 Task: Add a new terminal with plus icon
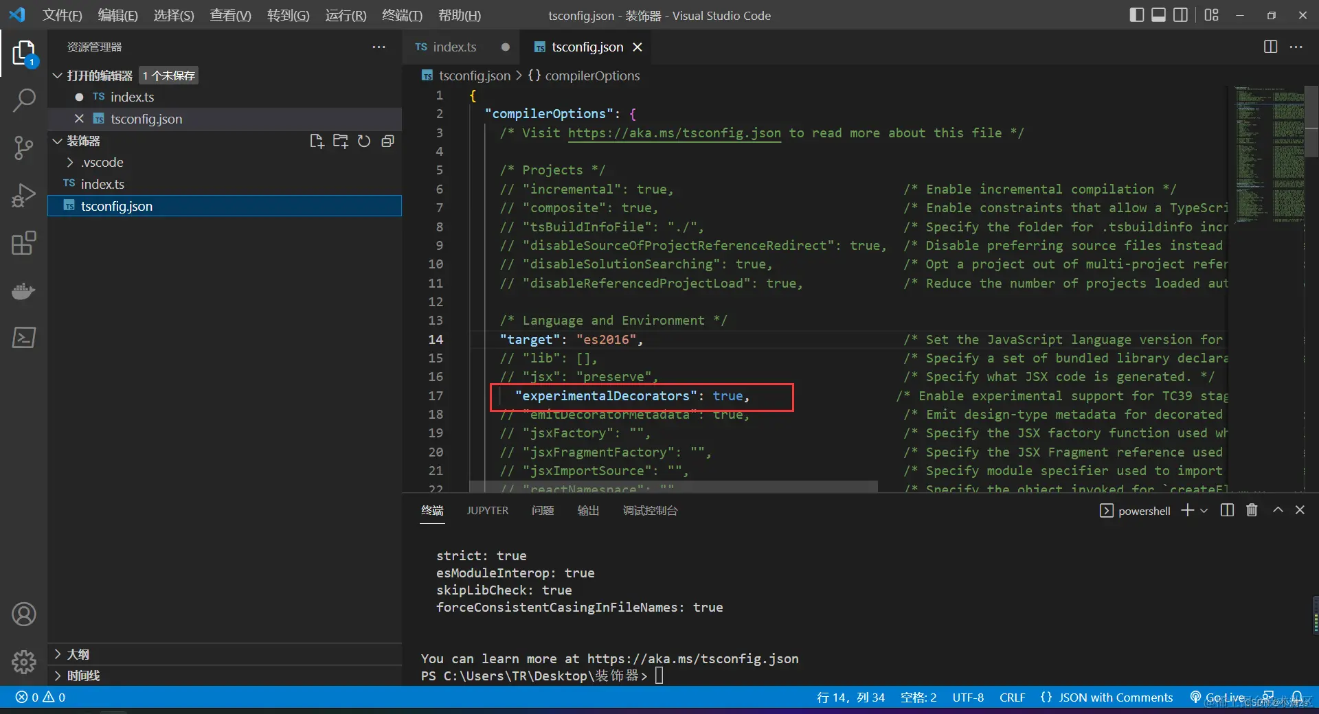point(1187,510)
